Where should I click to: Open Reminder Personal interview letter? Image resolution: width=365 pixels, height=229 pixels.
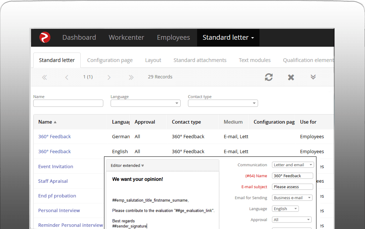[x=70, y=225]
